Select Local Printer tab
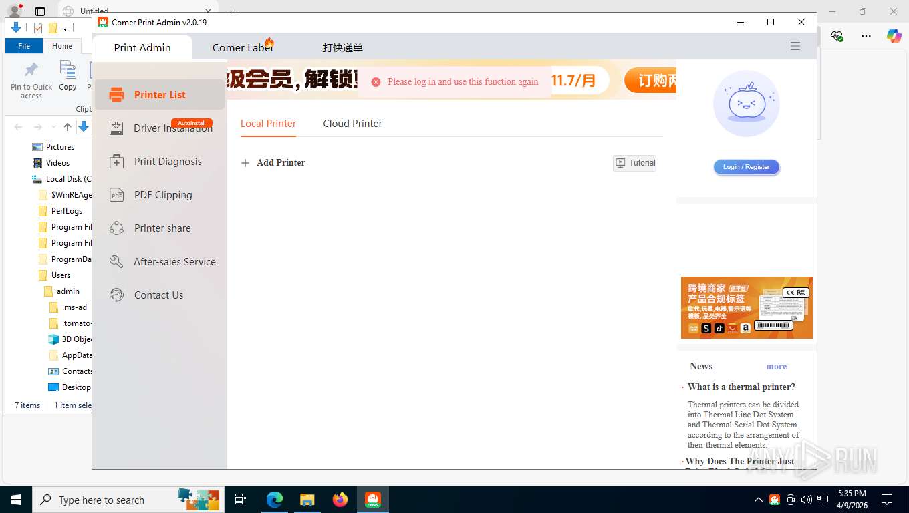 [268, 124]
